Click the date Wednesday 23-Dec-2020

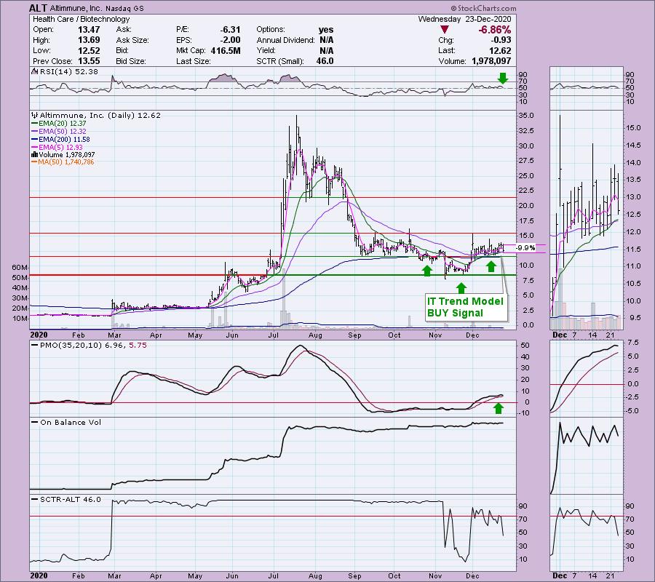tap(464, 19)
